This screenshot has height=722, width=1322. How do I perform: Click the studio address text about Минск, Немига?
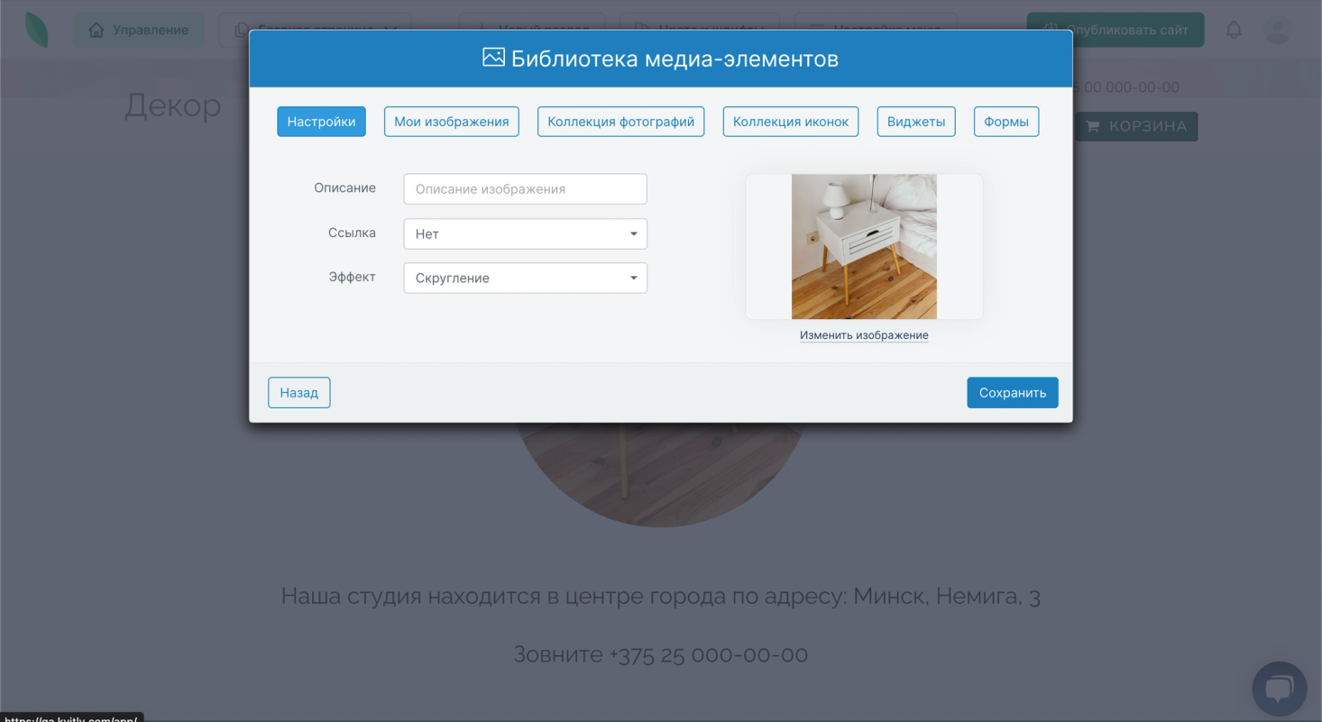(661, 596)
